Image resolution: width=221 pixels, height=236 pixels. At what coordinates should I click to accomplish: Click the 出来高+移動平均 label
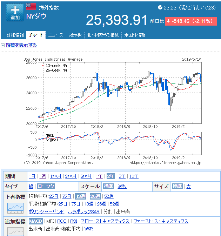click(x=63, y=229)
